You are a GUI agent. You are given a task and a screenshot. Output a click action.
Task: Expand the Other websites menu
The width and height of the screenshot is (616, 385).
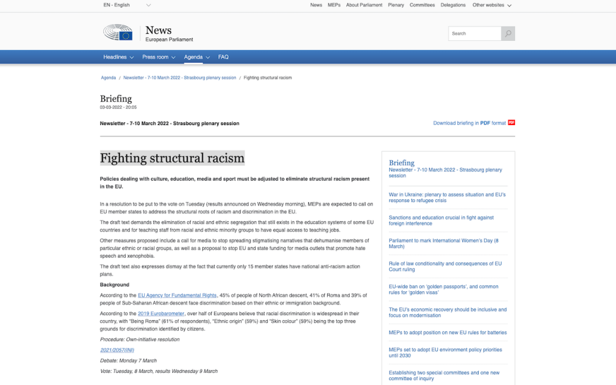pos(491,5)
